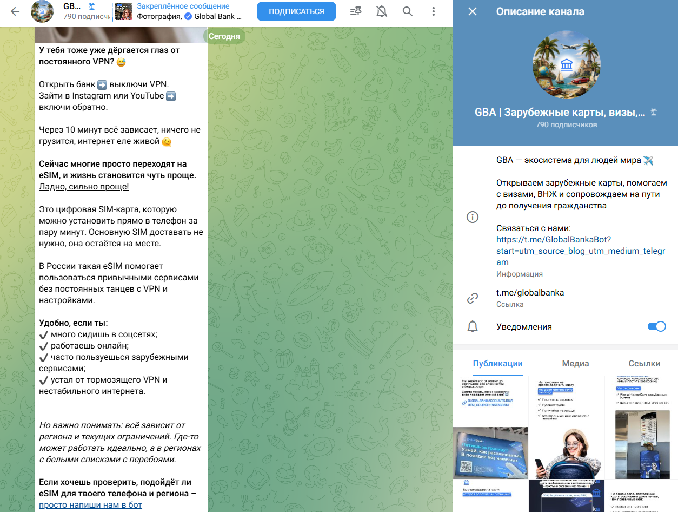
Task: Click the underlined text 'Ладно, сильно проще!'
Action: [84, 187]
